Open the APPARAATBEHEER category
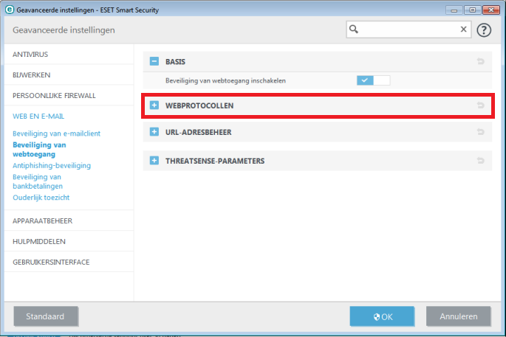This screenshot has width=506, height=337. [x=69, y=220]
